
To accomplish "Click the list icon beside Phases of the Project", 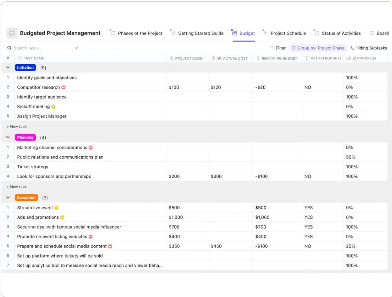I will coord(113,33).
